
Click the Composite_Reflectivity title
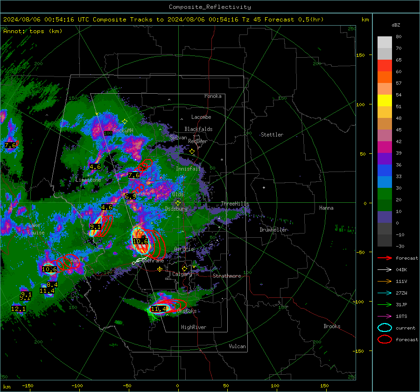click(x=210, y=7)
